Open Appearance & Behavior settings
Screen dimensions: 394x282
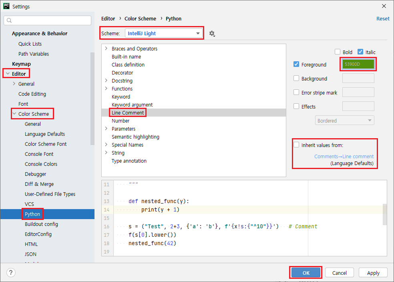pos(40,33)
